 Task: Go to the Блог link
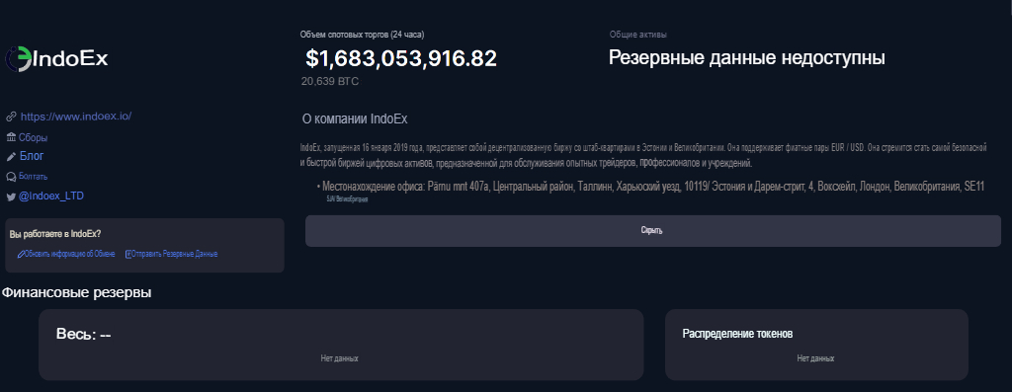click(x=32, y=156)
